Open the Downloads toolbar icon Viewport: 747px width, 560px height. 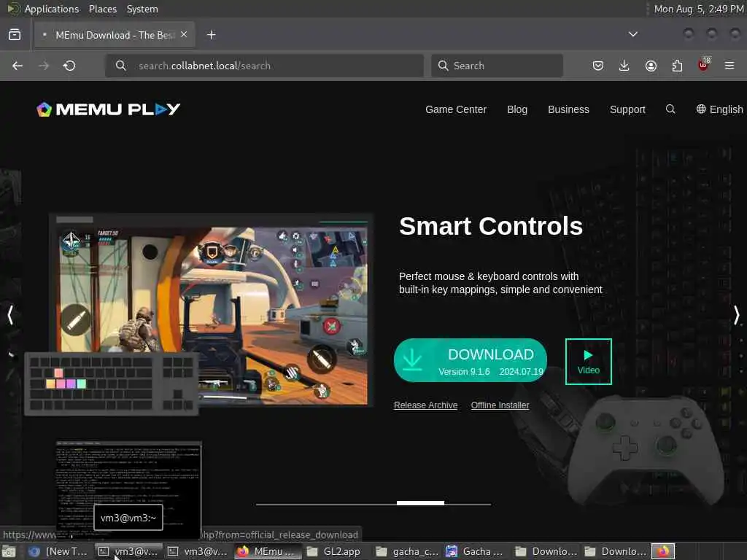pos(624,66)
